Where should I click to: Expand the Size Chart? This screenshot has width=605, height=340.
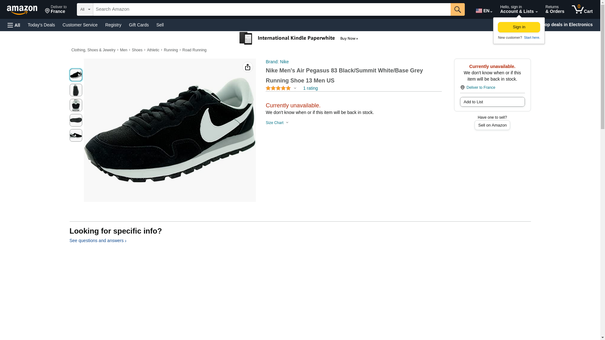tap(277, 123)
